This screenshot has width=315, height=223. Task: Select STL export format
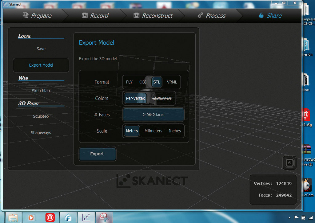[x=157, y=82]
